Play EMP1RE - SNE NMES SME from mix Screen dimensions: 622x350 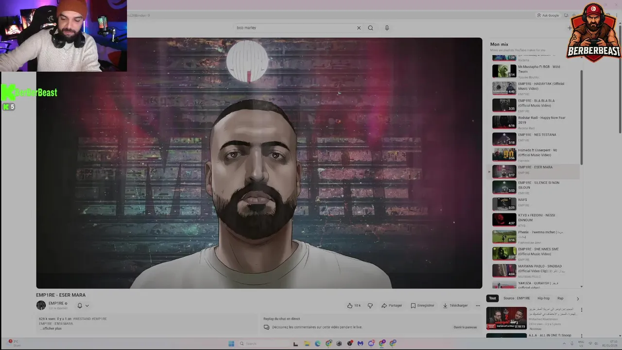pyautogui.click(x=535, y=254)
